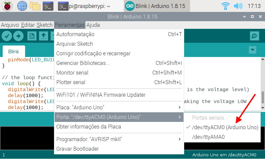Choose Arquivar Sketch
The height and width of the screenshot is (159, 265).
(x=119, y=44)
